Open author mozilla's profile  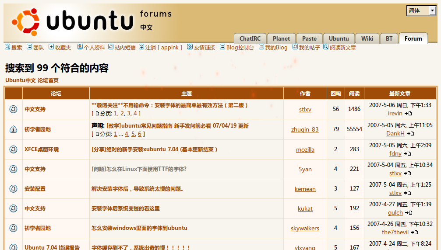(305, 149)
